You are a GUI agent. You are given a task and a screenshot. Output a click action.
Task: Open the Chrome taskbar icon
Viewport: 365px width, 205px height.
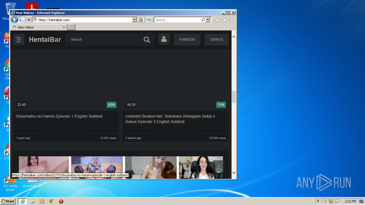[52, 201]
